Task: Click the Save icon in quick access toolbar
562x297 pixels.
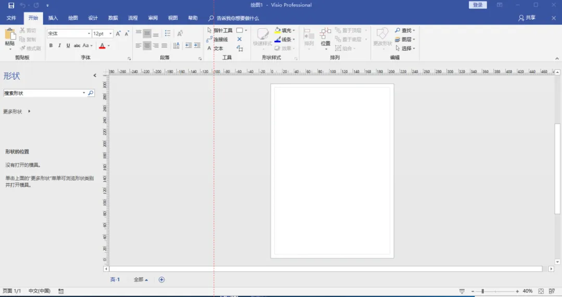Action: [11, 5]
